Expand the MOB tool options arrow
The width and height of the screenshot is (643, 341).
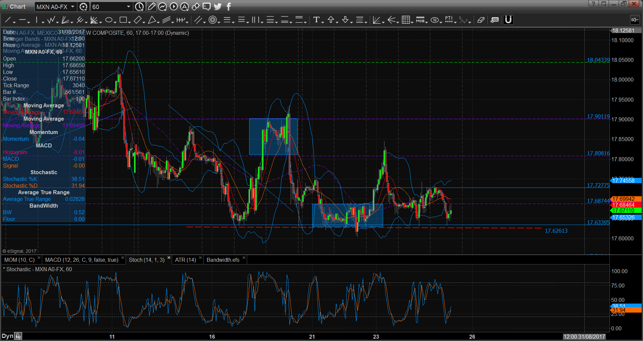(427, 22)
